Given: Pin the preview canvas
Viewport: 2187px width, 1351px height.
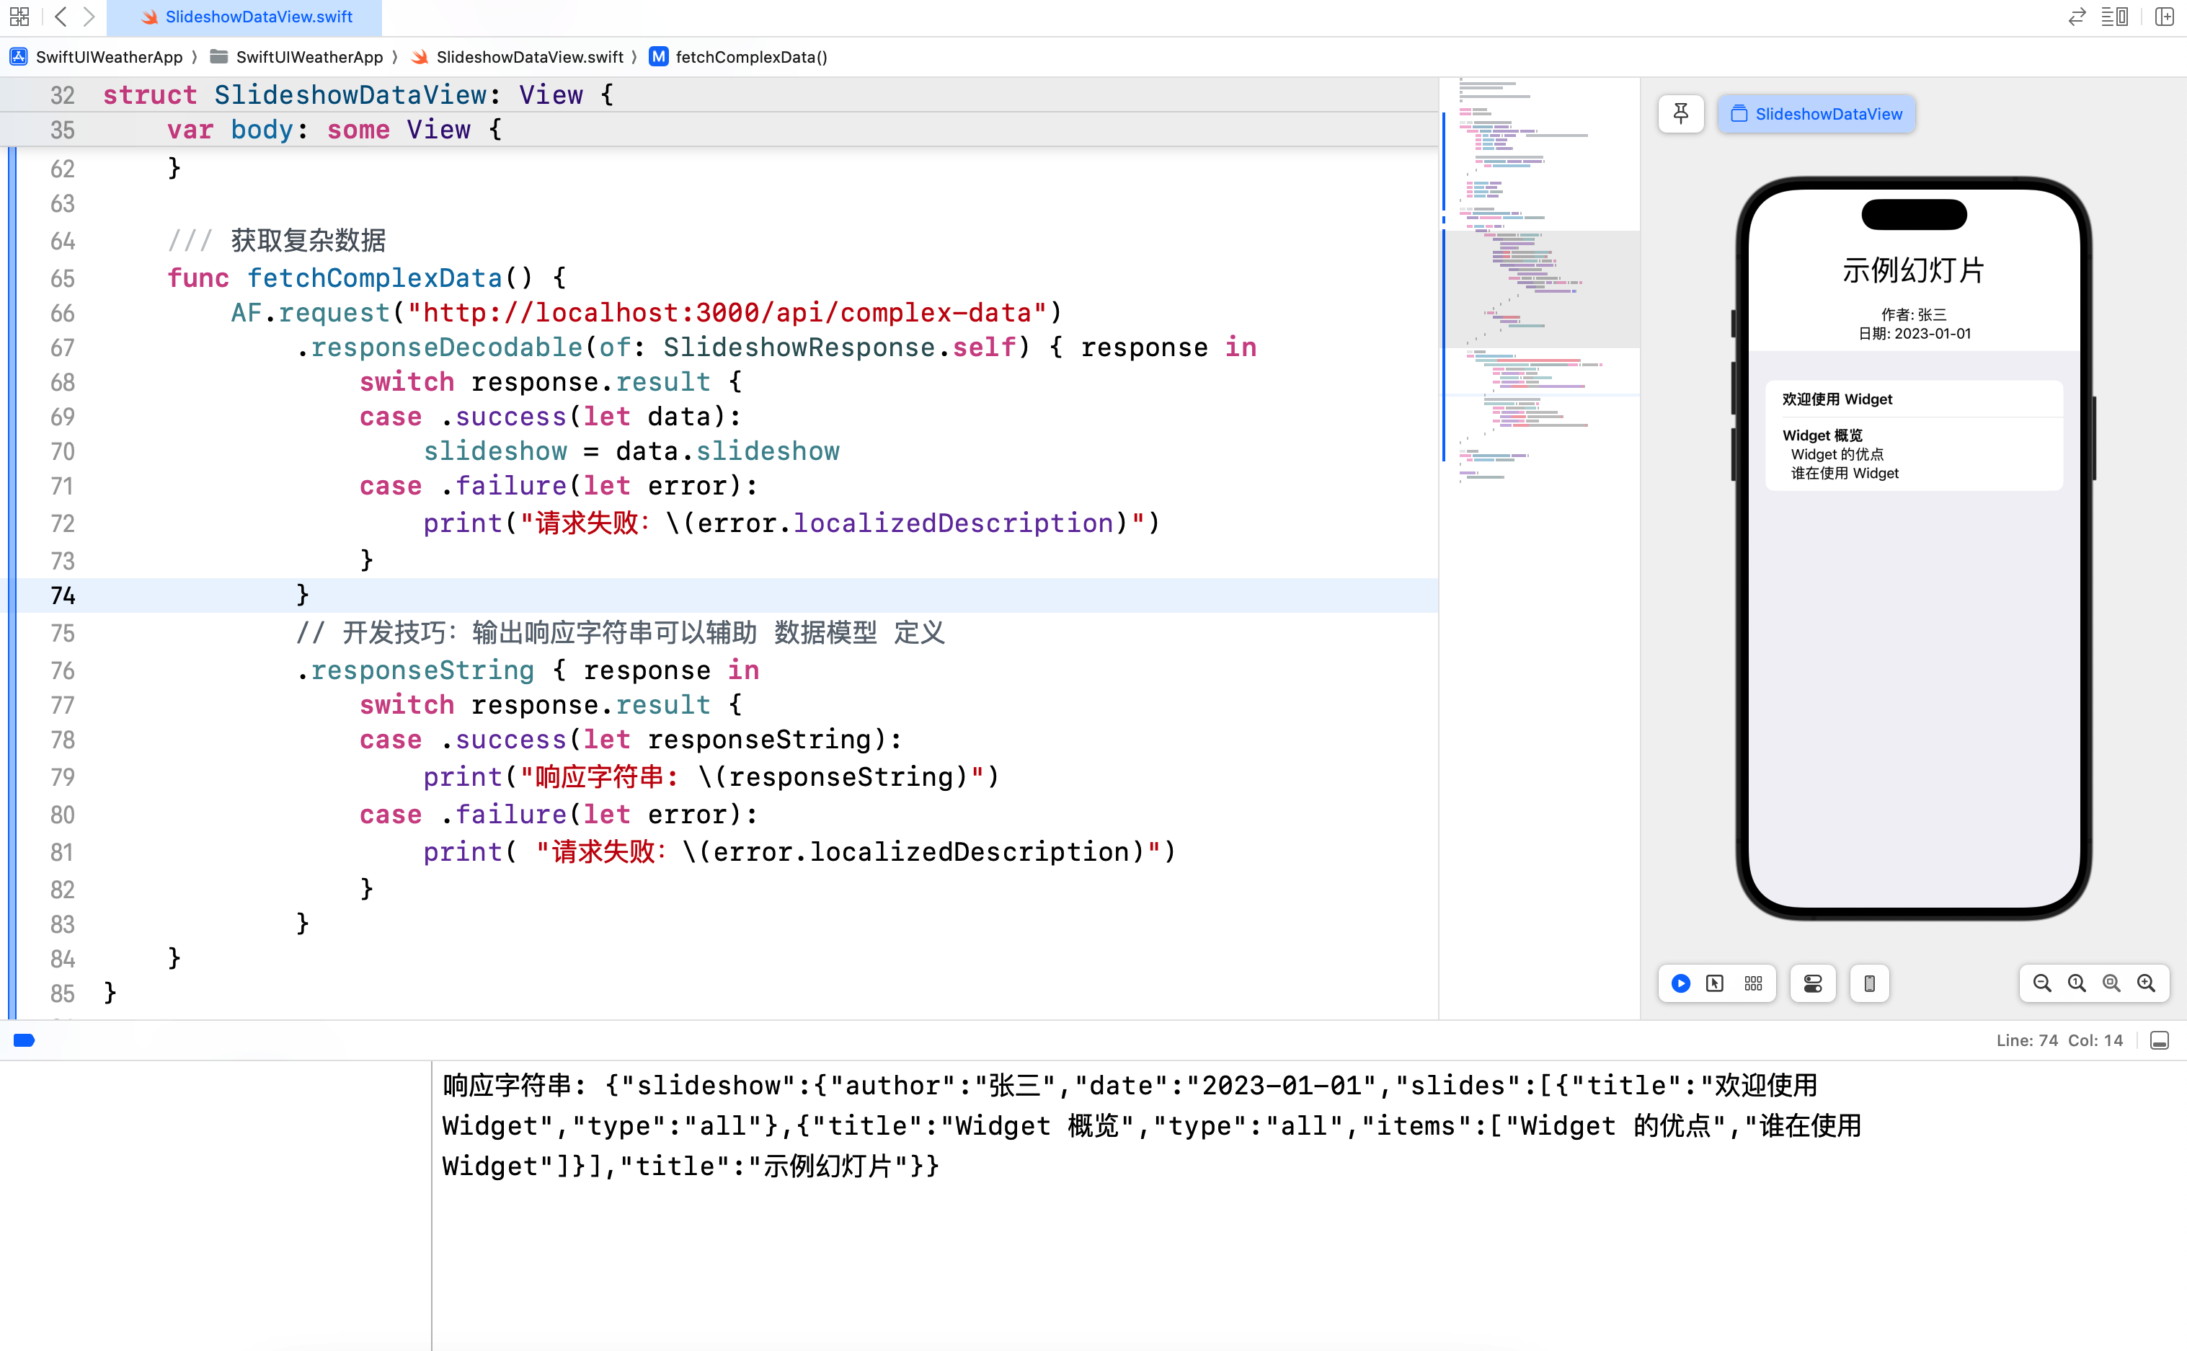Looking at the screenshot, I should click(1680, 113).
